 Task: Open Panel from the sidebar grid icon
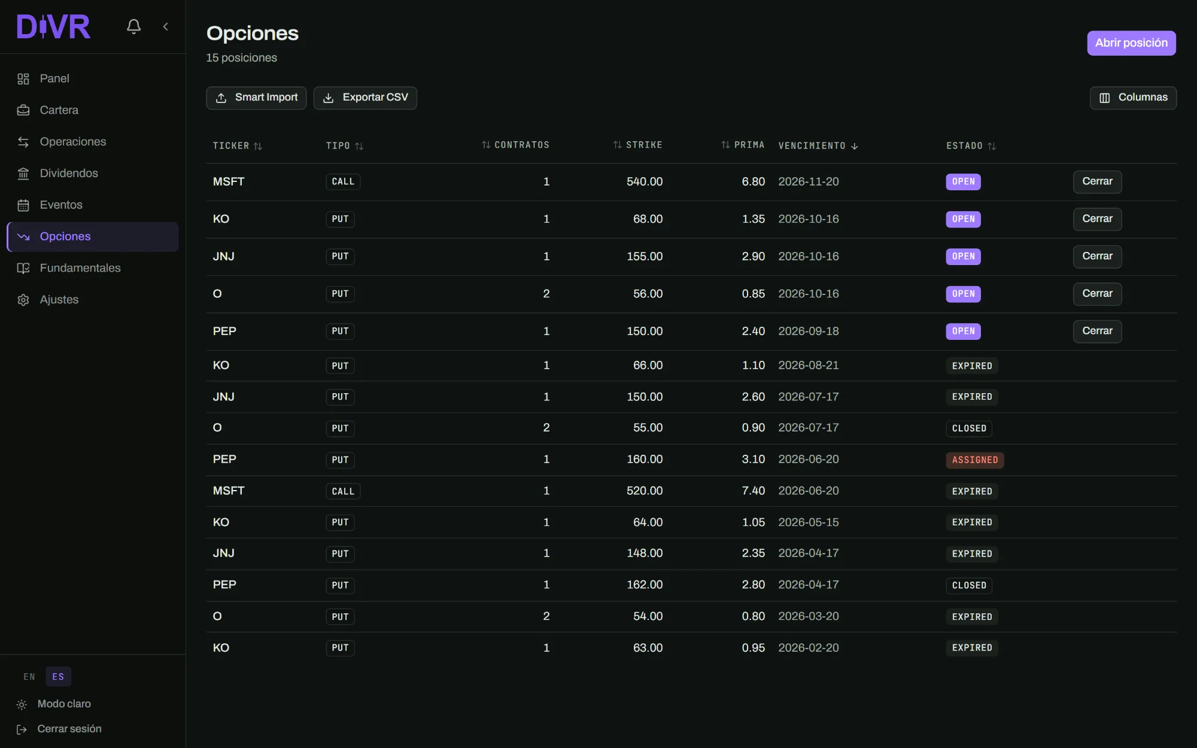pyautogui.click(x=23, y=79)
